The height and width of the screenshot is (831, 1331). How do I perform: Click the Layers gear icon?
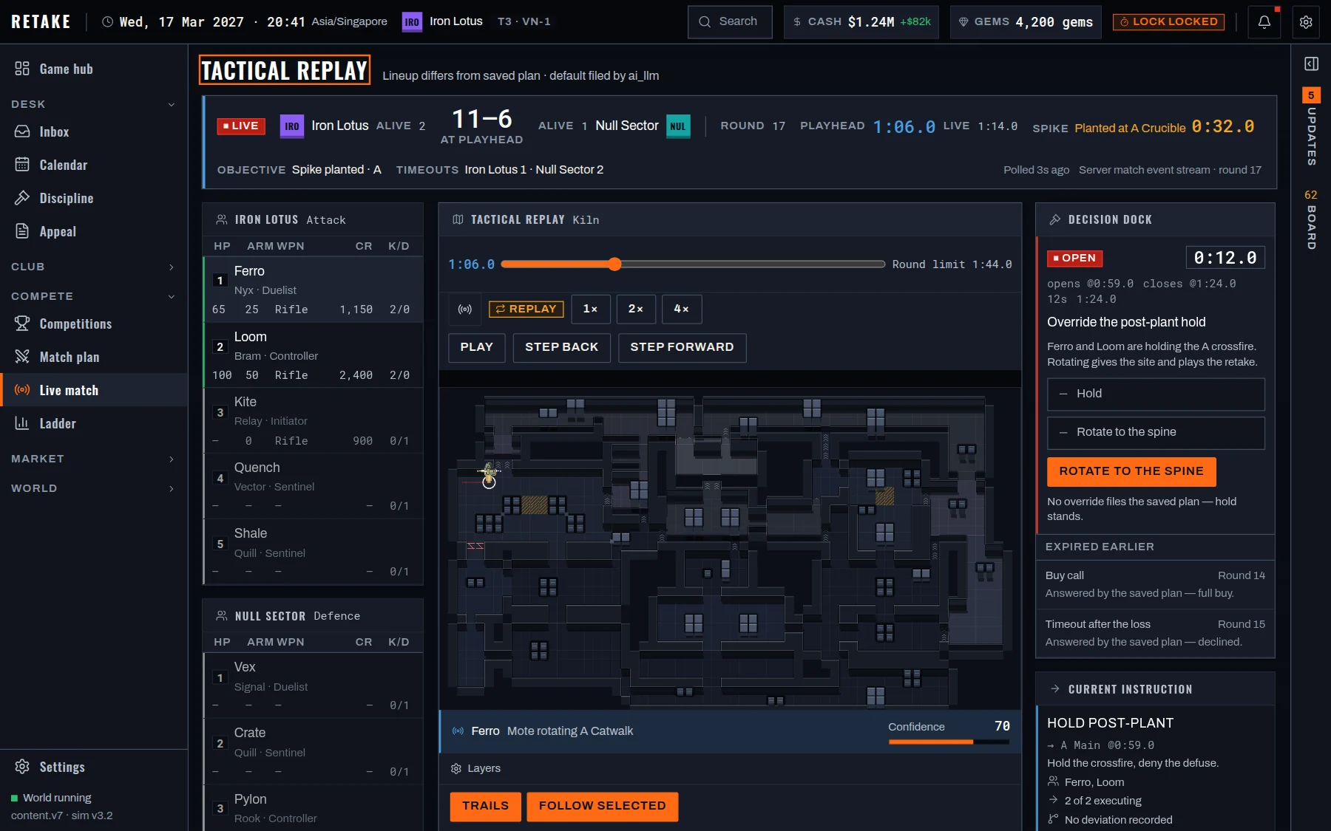coord(456,768)
